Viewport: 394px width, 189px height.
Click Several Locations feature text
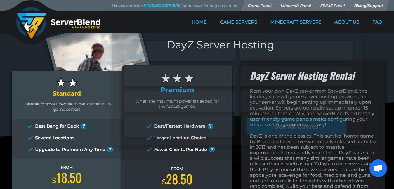[55, 138]
